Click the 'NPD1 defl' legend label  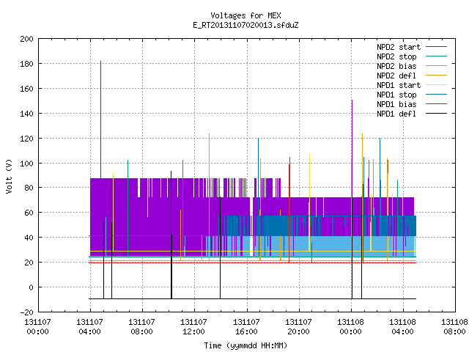click(396, 114)
